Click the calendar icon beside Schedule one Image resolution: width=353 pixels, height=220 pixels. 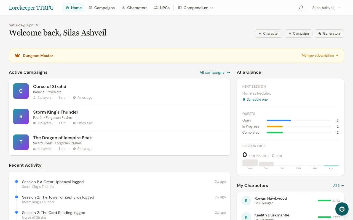pyautogui.click(x=244, y=100)
